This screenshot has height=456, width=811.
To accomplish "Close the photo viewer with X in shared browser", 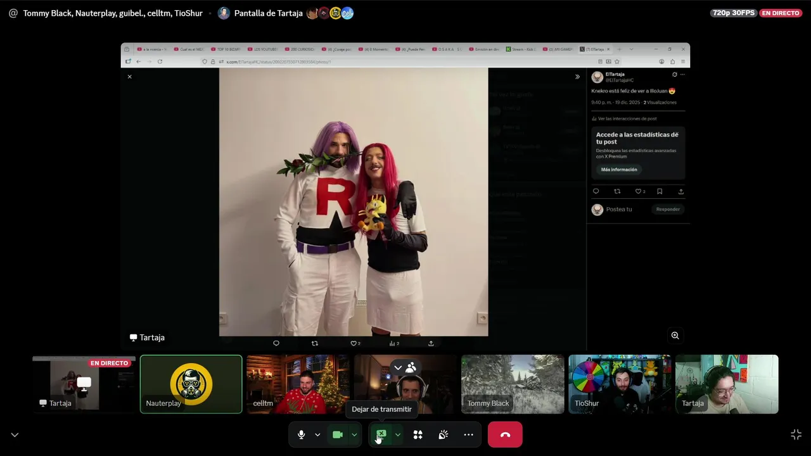I will click(129, 77).
